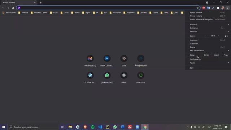Choose Descargas from the menu
This screenshot has height=130, width=231.
(208, 28)
